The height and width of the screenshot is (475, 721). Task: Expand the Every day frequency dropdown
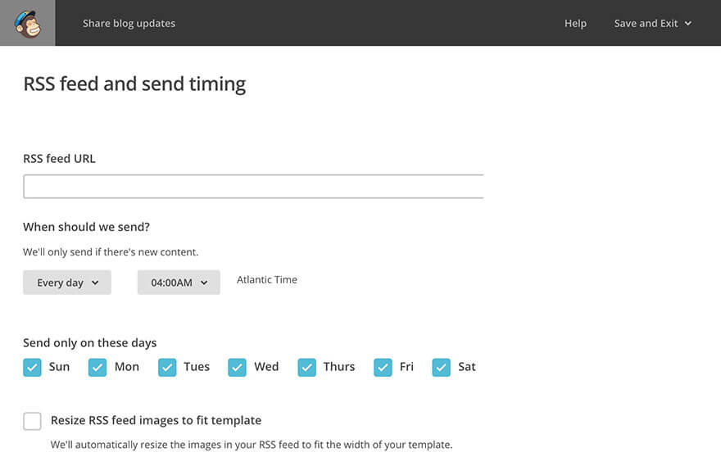click(67, 283)
